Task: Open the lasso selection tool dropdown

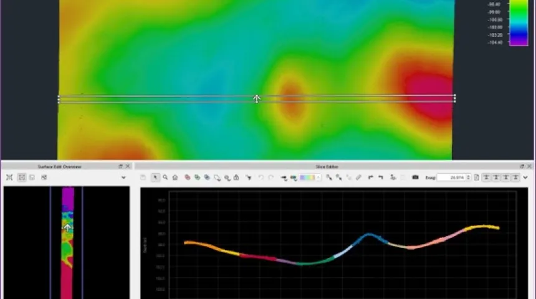Action: coord(217,178)
